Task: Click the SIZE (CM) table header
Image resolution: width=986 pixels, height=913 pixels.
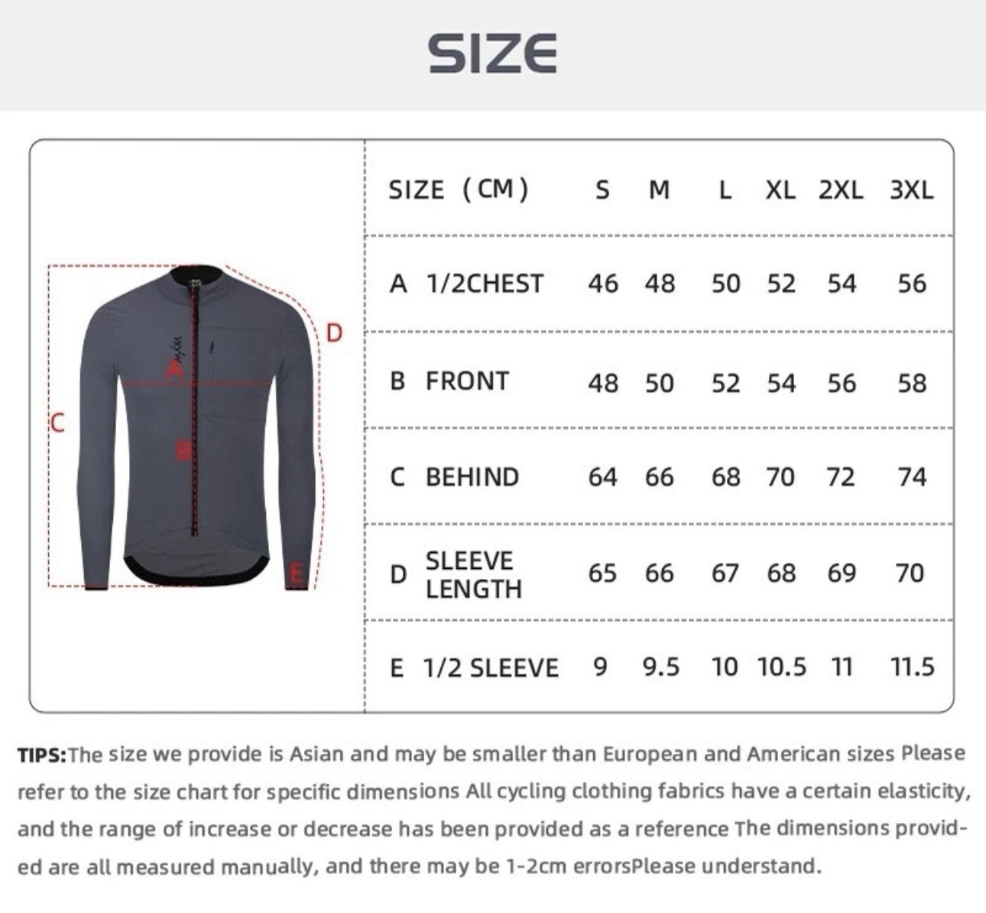Action: (x=459, y=189)
